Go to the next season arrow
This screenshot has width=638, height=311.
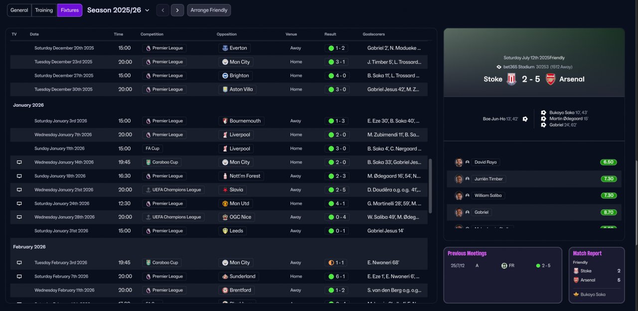pyautogui.click(x=177, y=10)
